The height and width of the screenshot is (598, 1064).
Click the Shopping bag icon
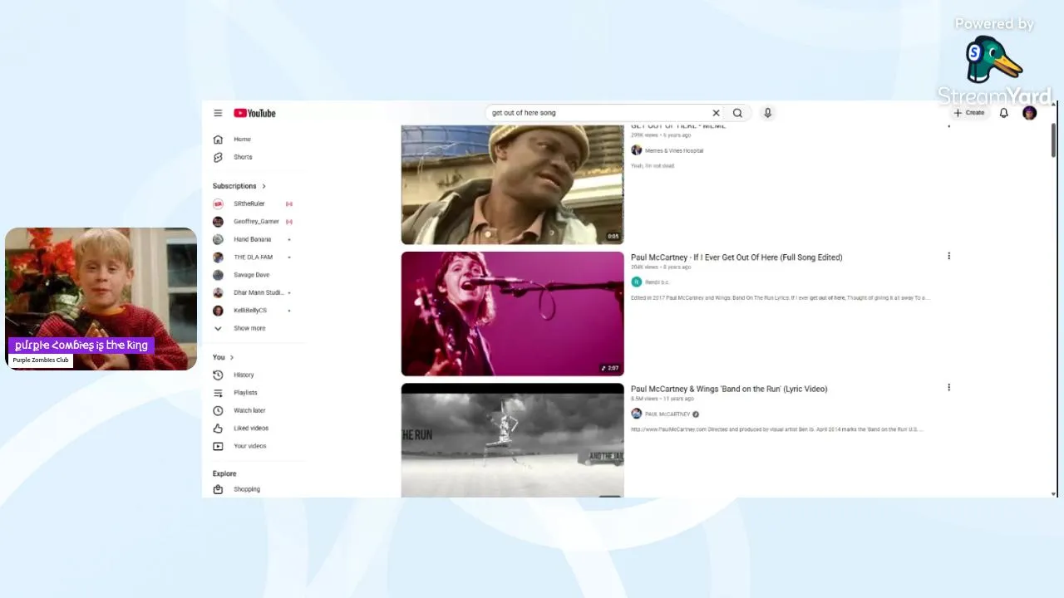pos(218,489)
